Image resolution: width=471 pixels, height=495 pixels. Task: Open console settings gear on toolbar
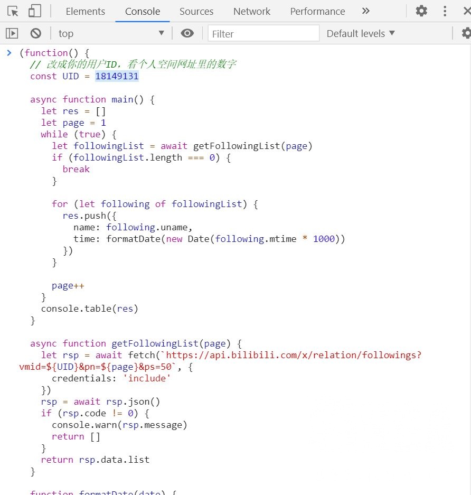click(x=467, y=33)
